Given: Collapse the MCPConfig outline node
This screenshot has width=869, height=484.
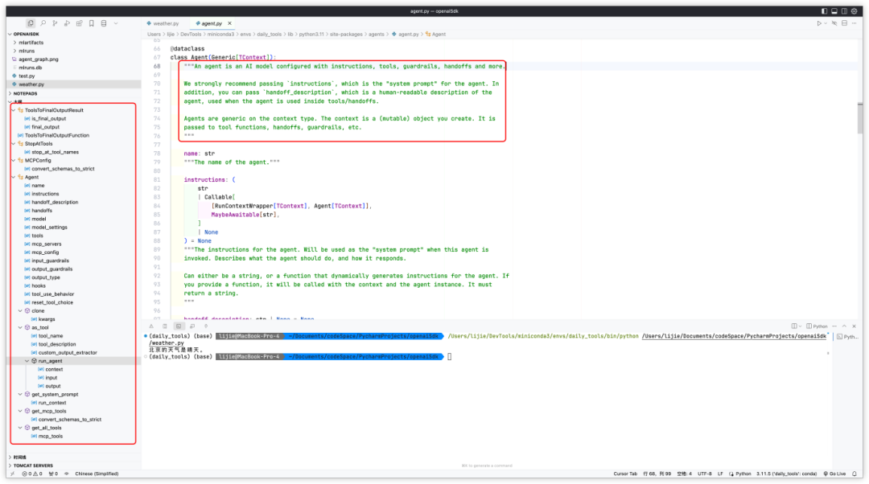Looking at the screenshot, I should [14, 160].
